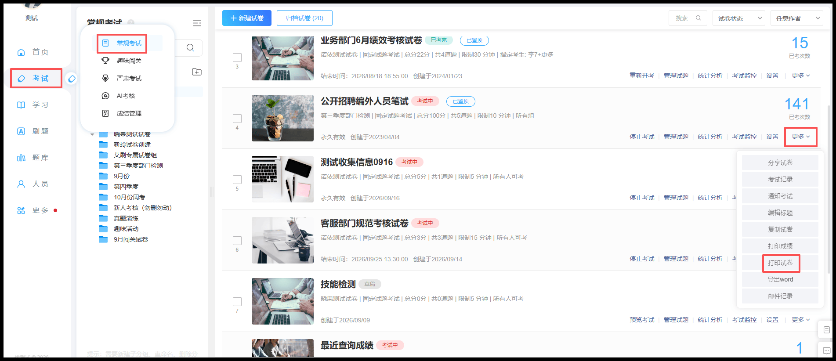
Task: Open the 试卷状态 dropdown
Action: [x=739, y=18]
